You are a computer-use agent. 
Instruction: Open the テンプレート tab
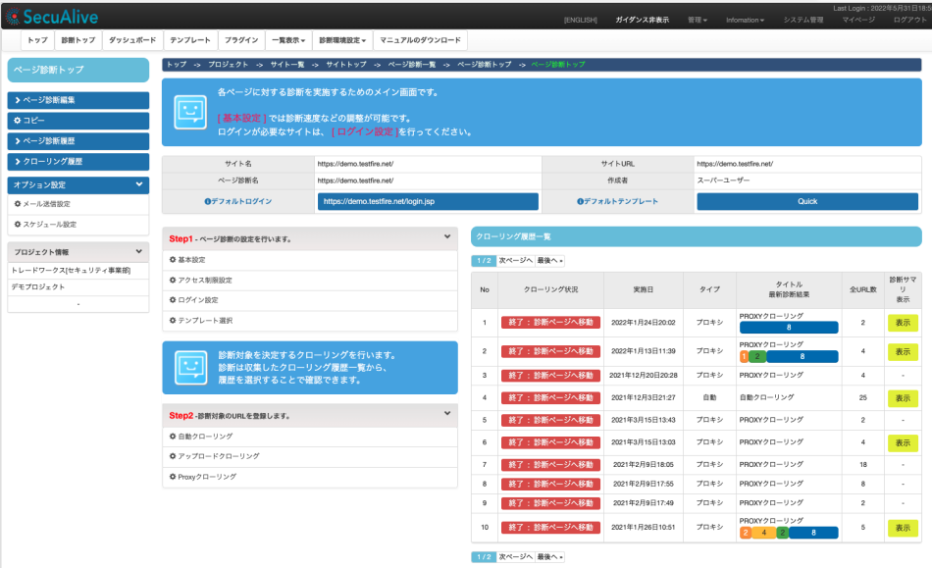[x=190, y=40]
